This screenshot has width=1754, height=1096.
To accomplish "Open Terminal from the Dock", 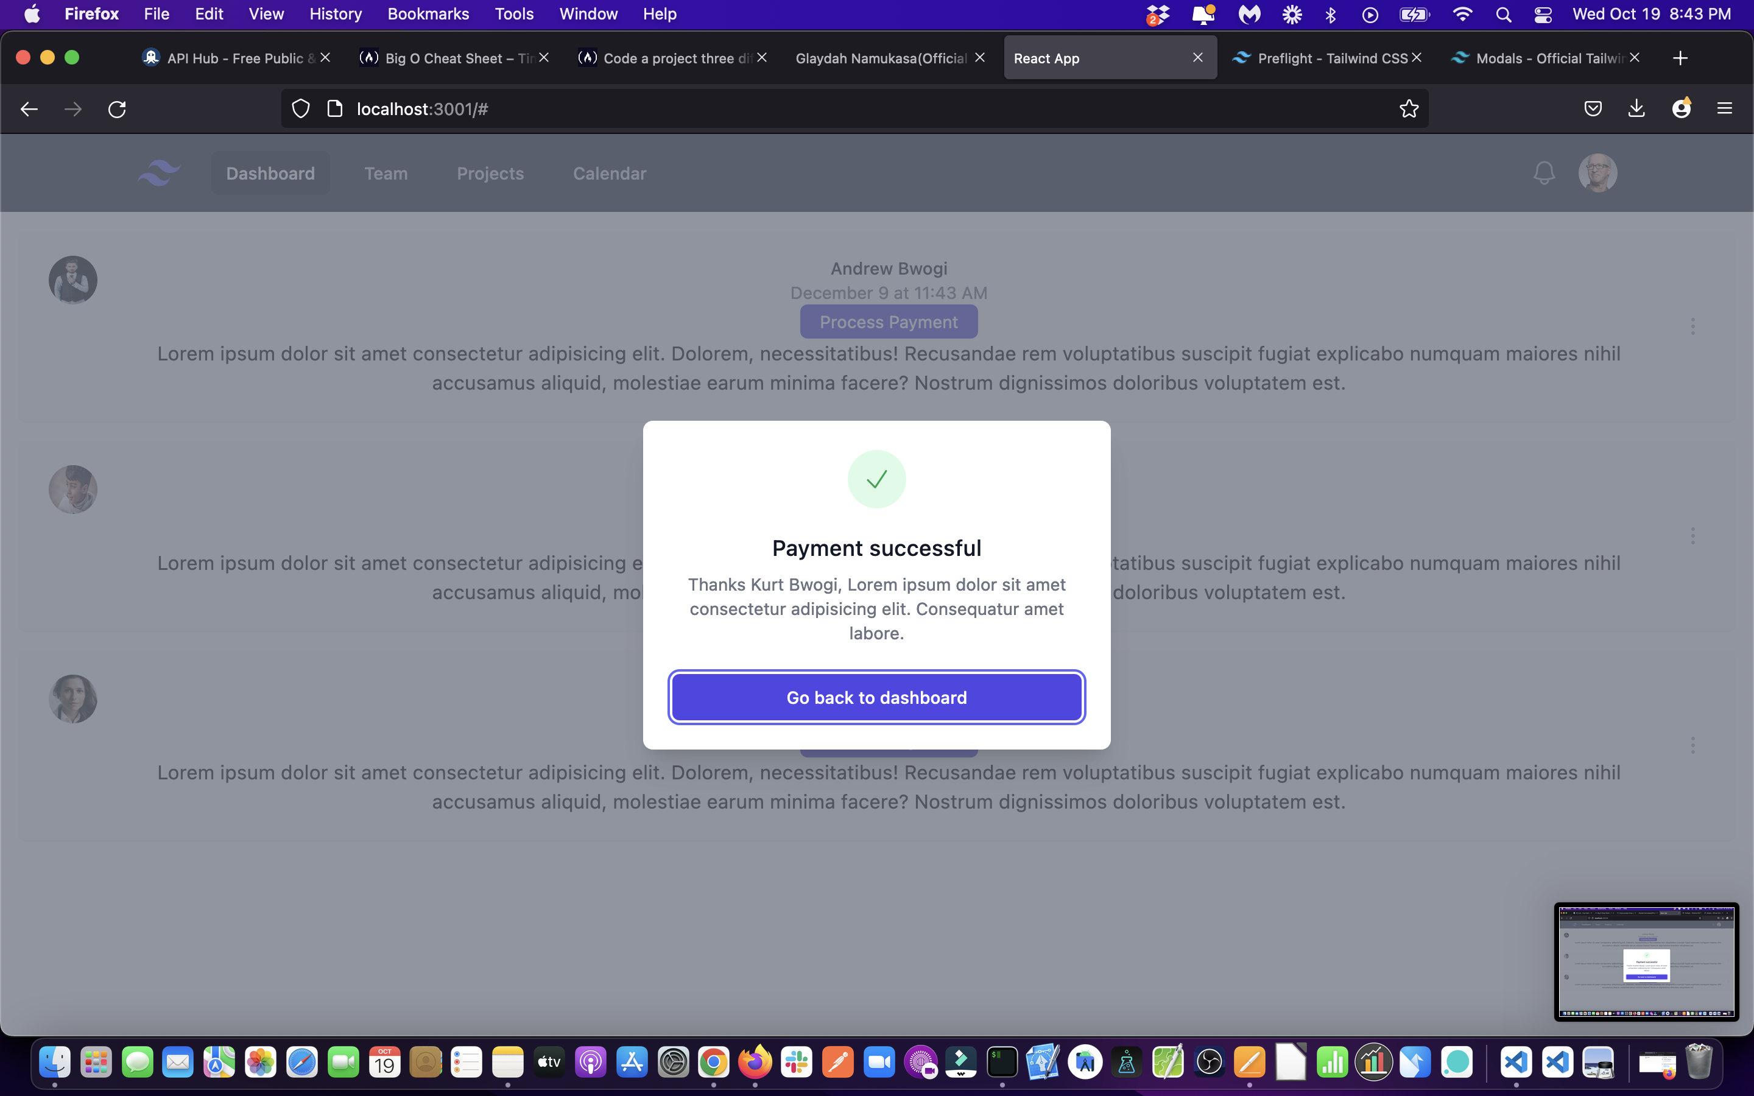I will pyautogui.click(x=1002, y=1063).
